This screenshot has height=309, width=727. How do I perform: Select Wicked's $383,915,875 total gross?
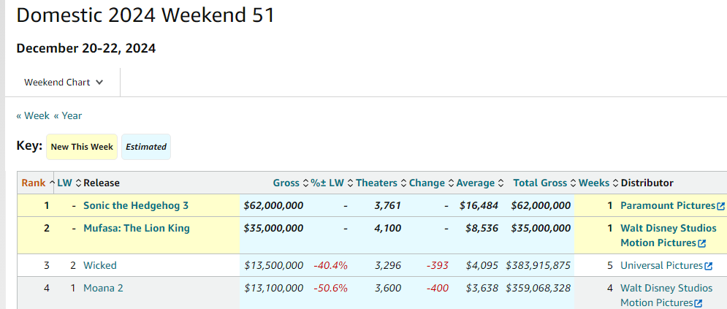pos(538,265)
